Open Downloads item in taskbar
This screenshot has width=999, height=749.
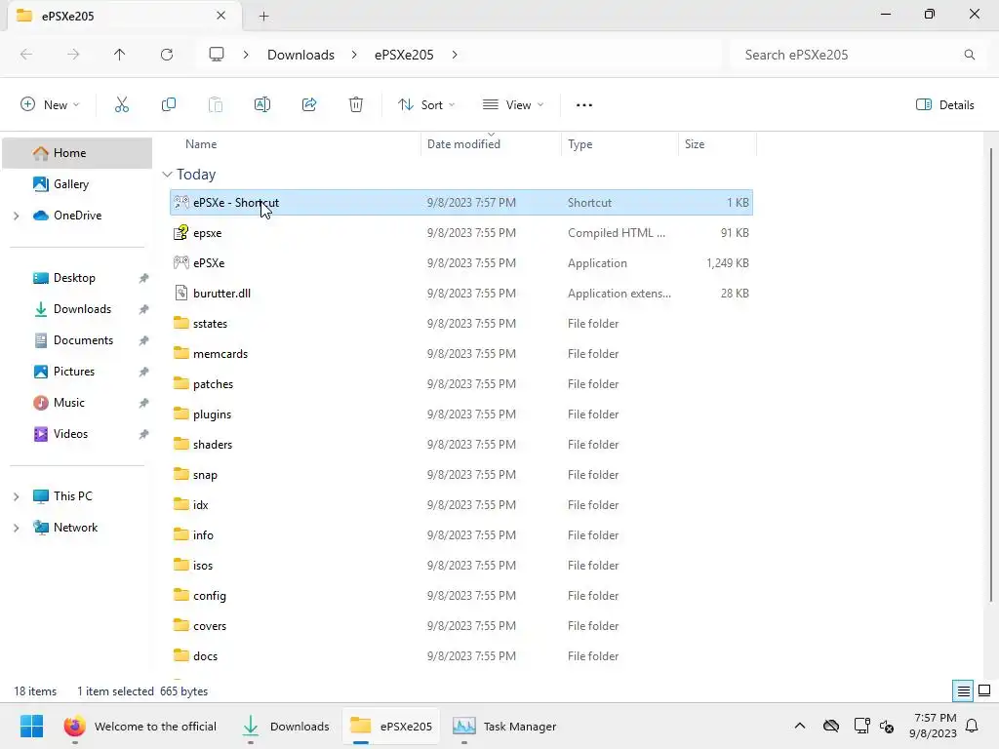click(x=286, y=726)
